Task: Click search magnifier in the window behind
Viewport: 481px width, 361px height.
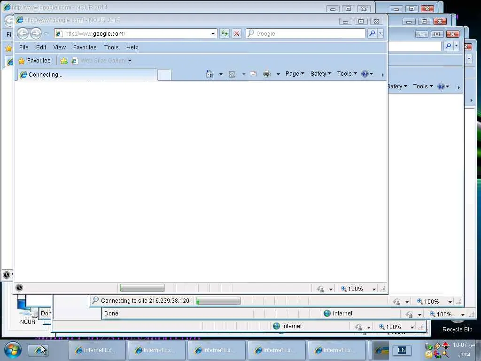Action: click(448, 46)
